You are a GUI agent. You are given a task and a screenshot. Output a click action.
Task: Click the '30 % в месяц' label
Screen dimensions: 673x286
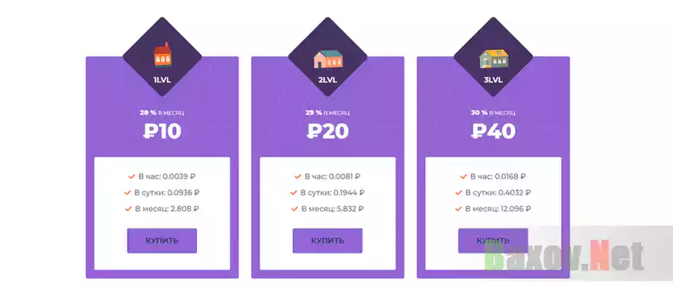point(493,113)
